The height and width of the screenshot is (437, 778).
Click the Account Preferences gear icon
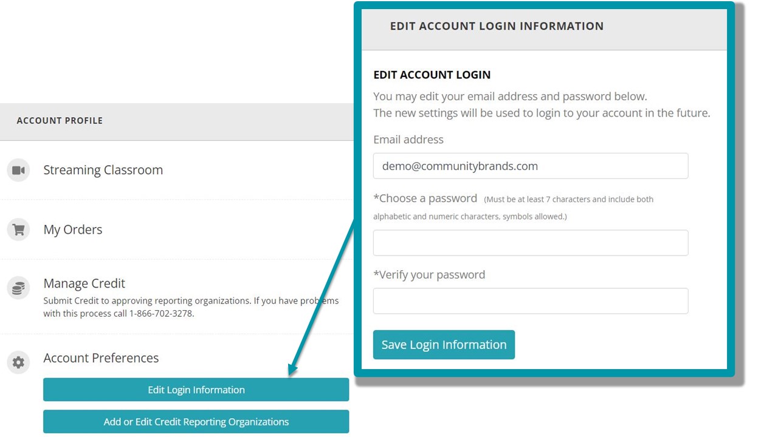18,362
